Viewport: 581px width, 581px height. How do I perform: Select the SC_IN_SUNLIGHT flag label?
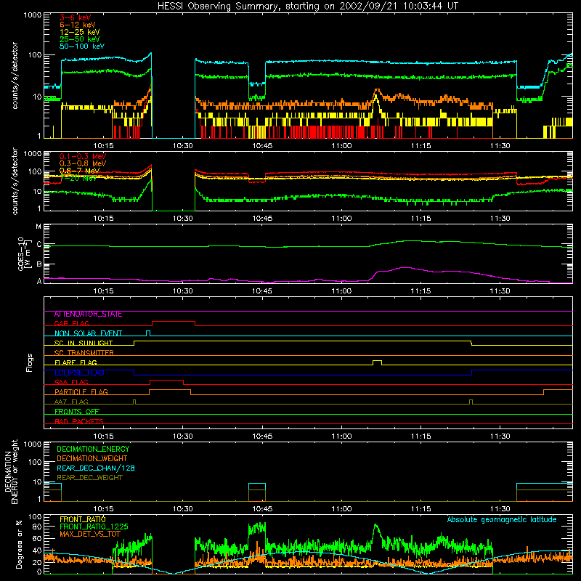(84, 343)
